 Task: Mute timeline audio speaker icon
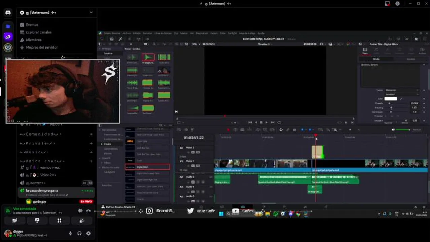(x=393, y=130)
